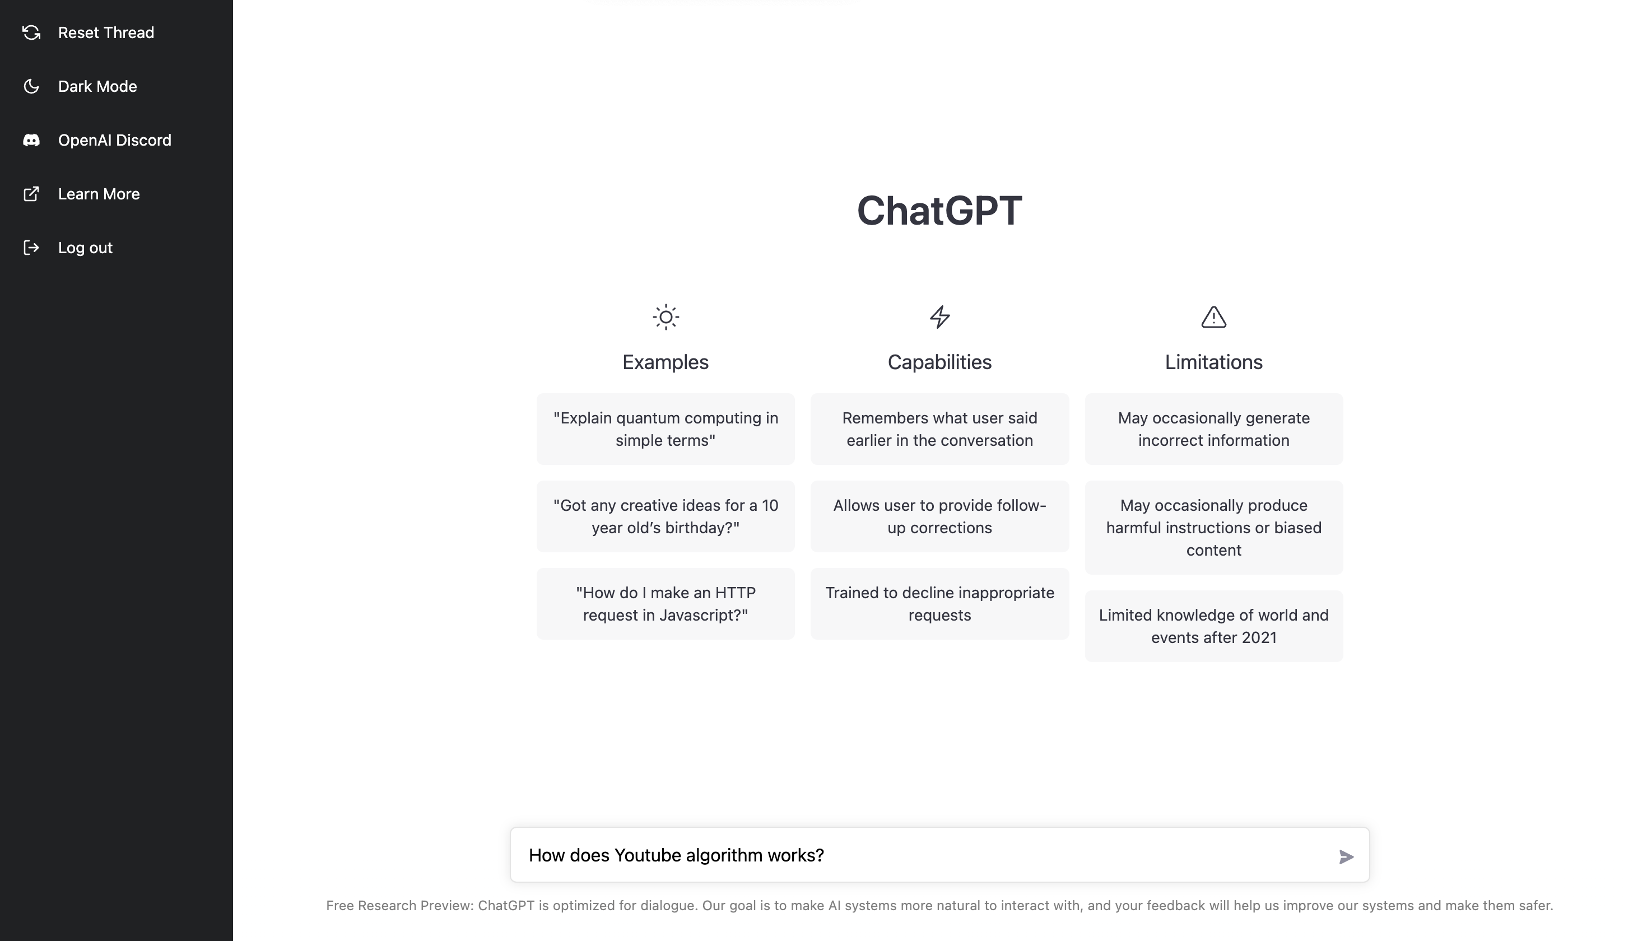This screenshot has width=1647, height=941.
Task: Click the Learn More icon
Action: click(31, 193)
